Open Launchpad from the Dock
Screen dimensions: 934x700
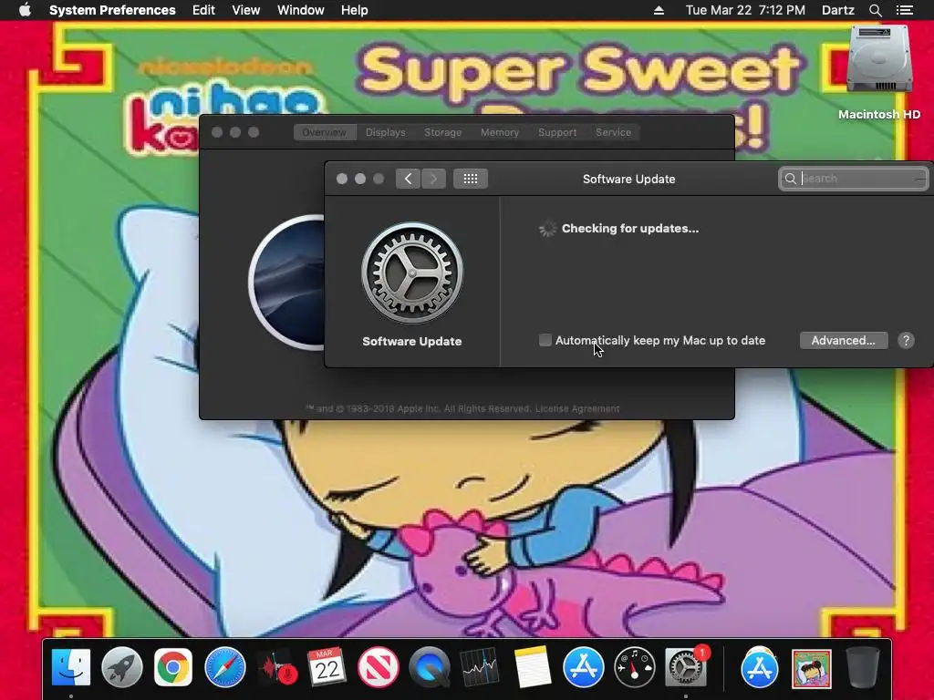pos(122,667)
